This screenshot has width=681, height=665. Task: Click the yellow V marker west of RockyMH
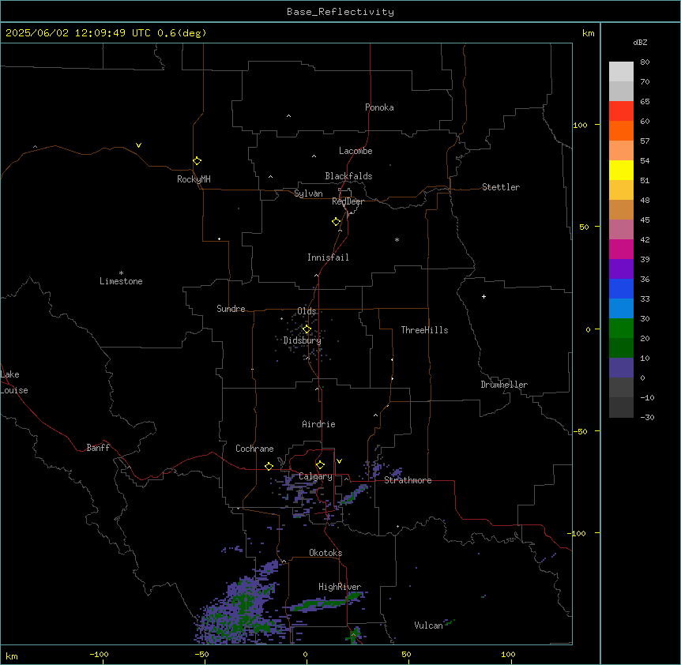pyautogui.click(x=138, y=145)
